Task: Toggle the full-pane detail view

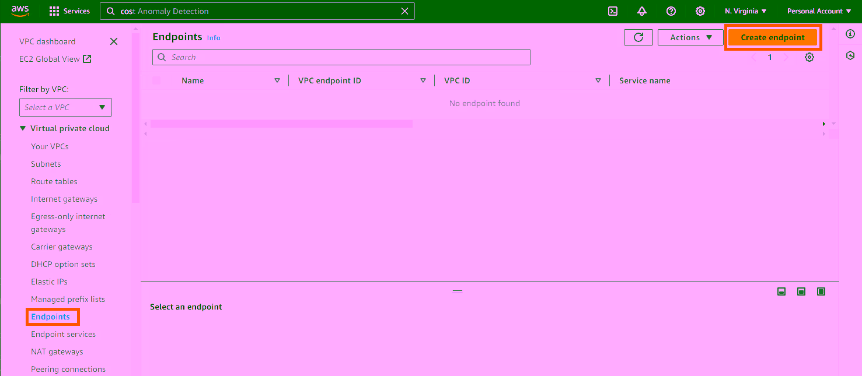Action: pyautogui.click(x=821, y=291)
